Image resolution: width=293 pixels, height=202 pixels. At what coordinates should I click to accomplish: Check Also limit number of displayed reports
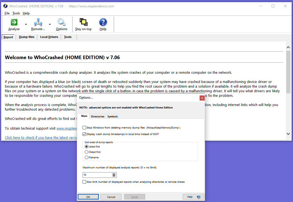tap(84, 182)
